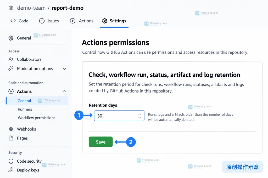Open the demo-team owner link
The width and height of the screenshot is (268, 178).
(x=31, y=8)
